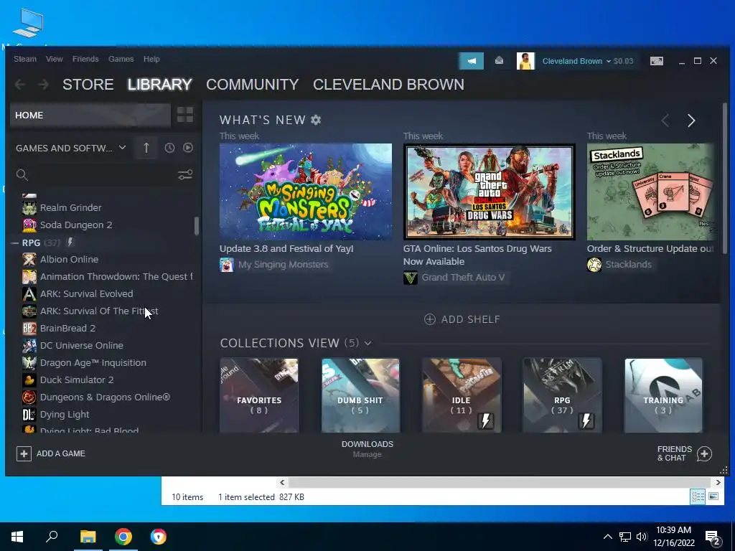Click the Realm Grinder game icon

(x=29, y=207)
